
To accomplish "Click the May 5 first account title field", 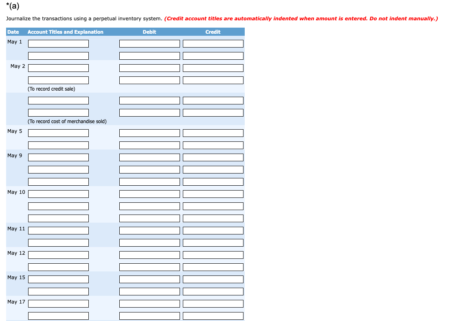I will [58, 133].
